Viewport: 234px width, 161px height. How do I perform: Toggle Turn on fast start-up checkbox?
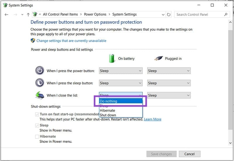(x=37, y=114)
